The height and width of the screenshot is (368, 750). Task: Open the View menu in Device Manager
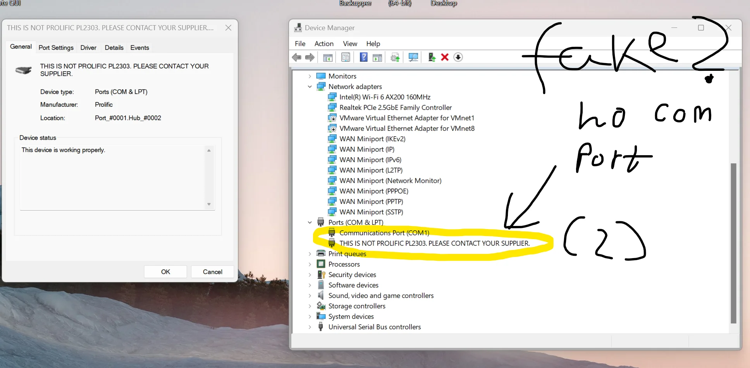[350, 44]
